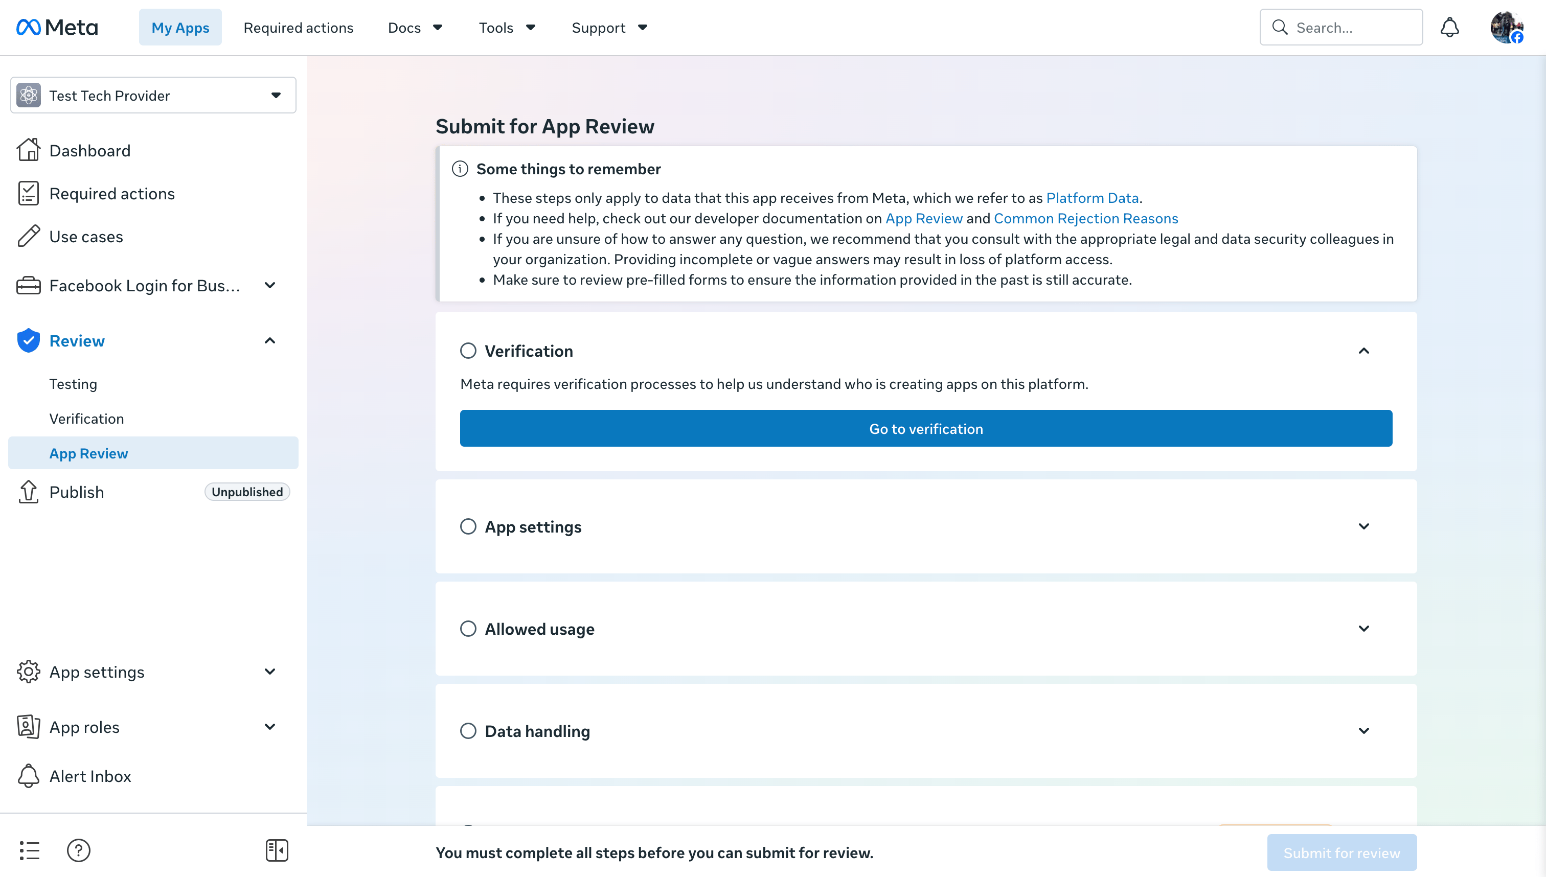Select the App settings step circle

[x=468, y=526]
